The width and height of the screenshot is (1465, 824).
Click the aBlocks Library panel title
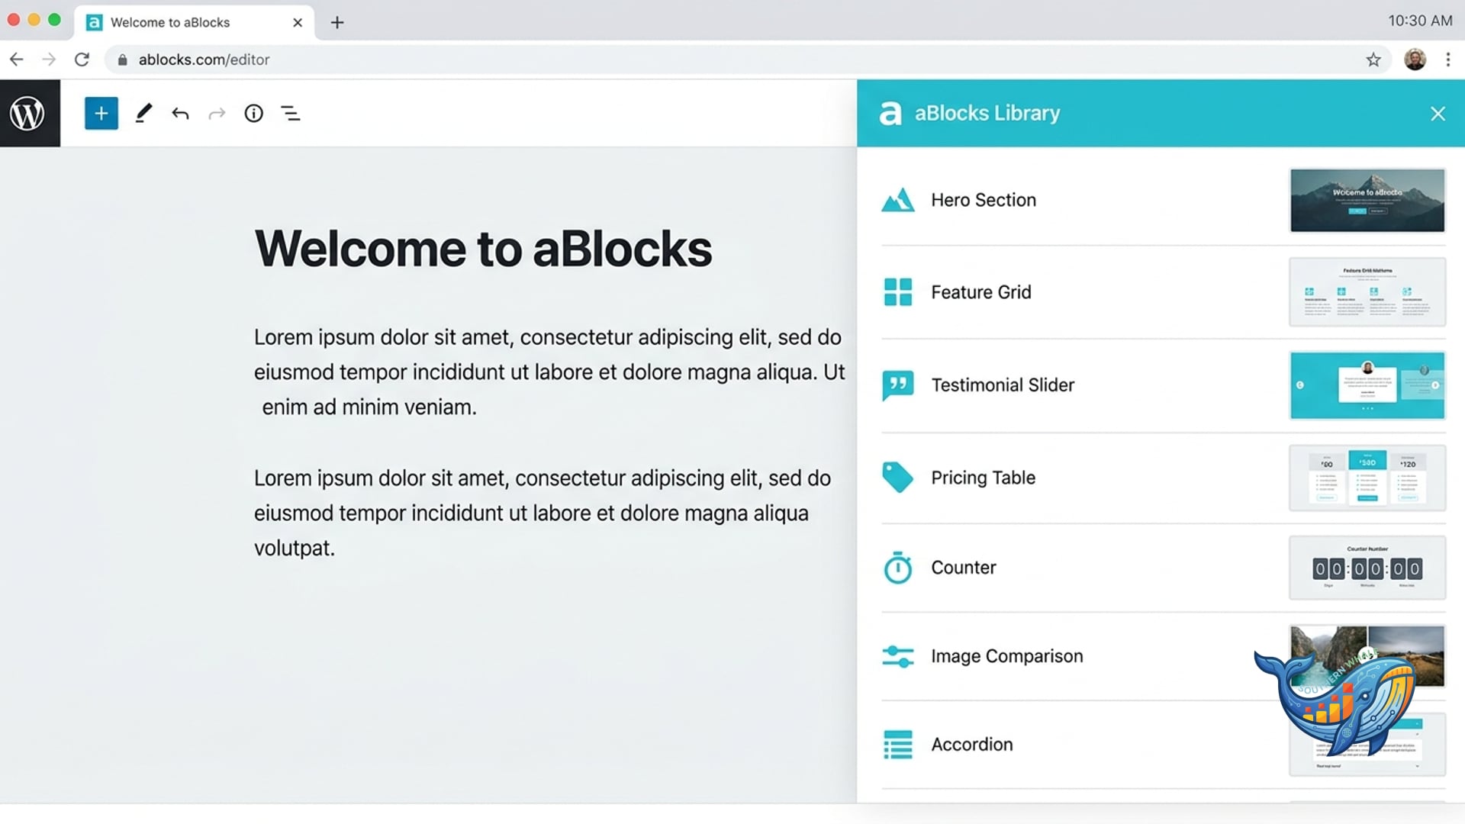click(x=987, y=113)
